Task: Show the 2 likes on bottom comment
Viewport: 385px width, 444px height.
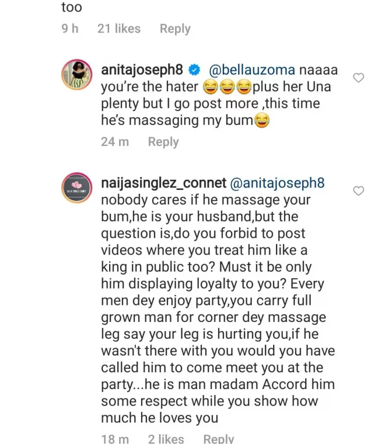Action: tap(166, 439)
